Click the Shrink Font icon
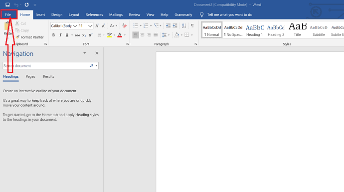Screen dimensions: 344x192 coord(103,26)
